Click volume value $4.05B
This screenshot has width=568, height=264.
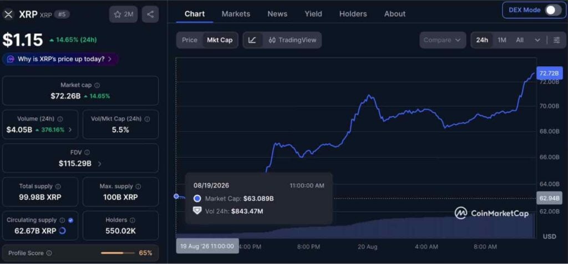(x=19, y=130)
